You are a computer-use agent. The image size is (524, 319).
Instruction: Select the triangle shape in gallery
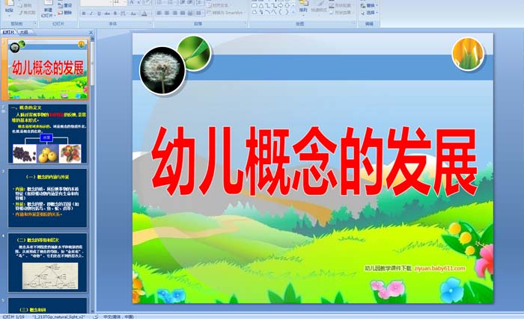[x=261, y=5]
